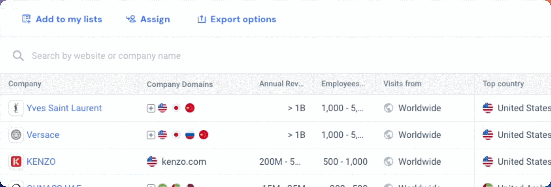Click the search magnifier icon
Screen dimensions: 551x187
coord(18,56)
